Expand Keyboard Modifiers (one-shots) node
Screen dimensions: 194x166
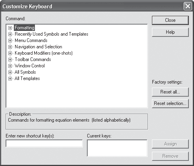pyautogui.click(x=10, y=53)
